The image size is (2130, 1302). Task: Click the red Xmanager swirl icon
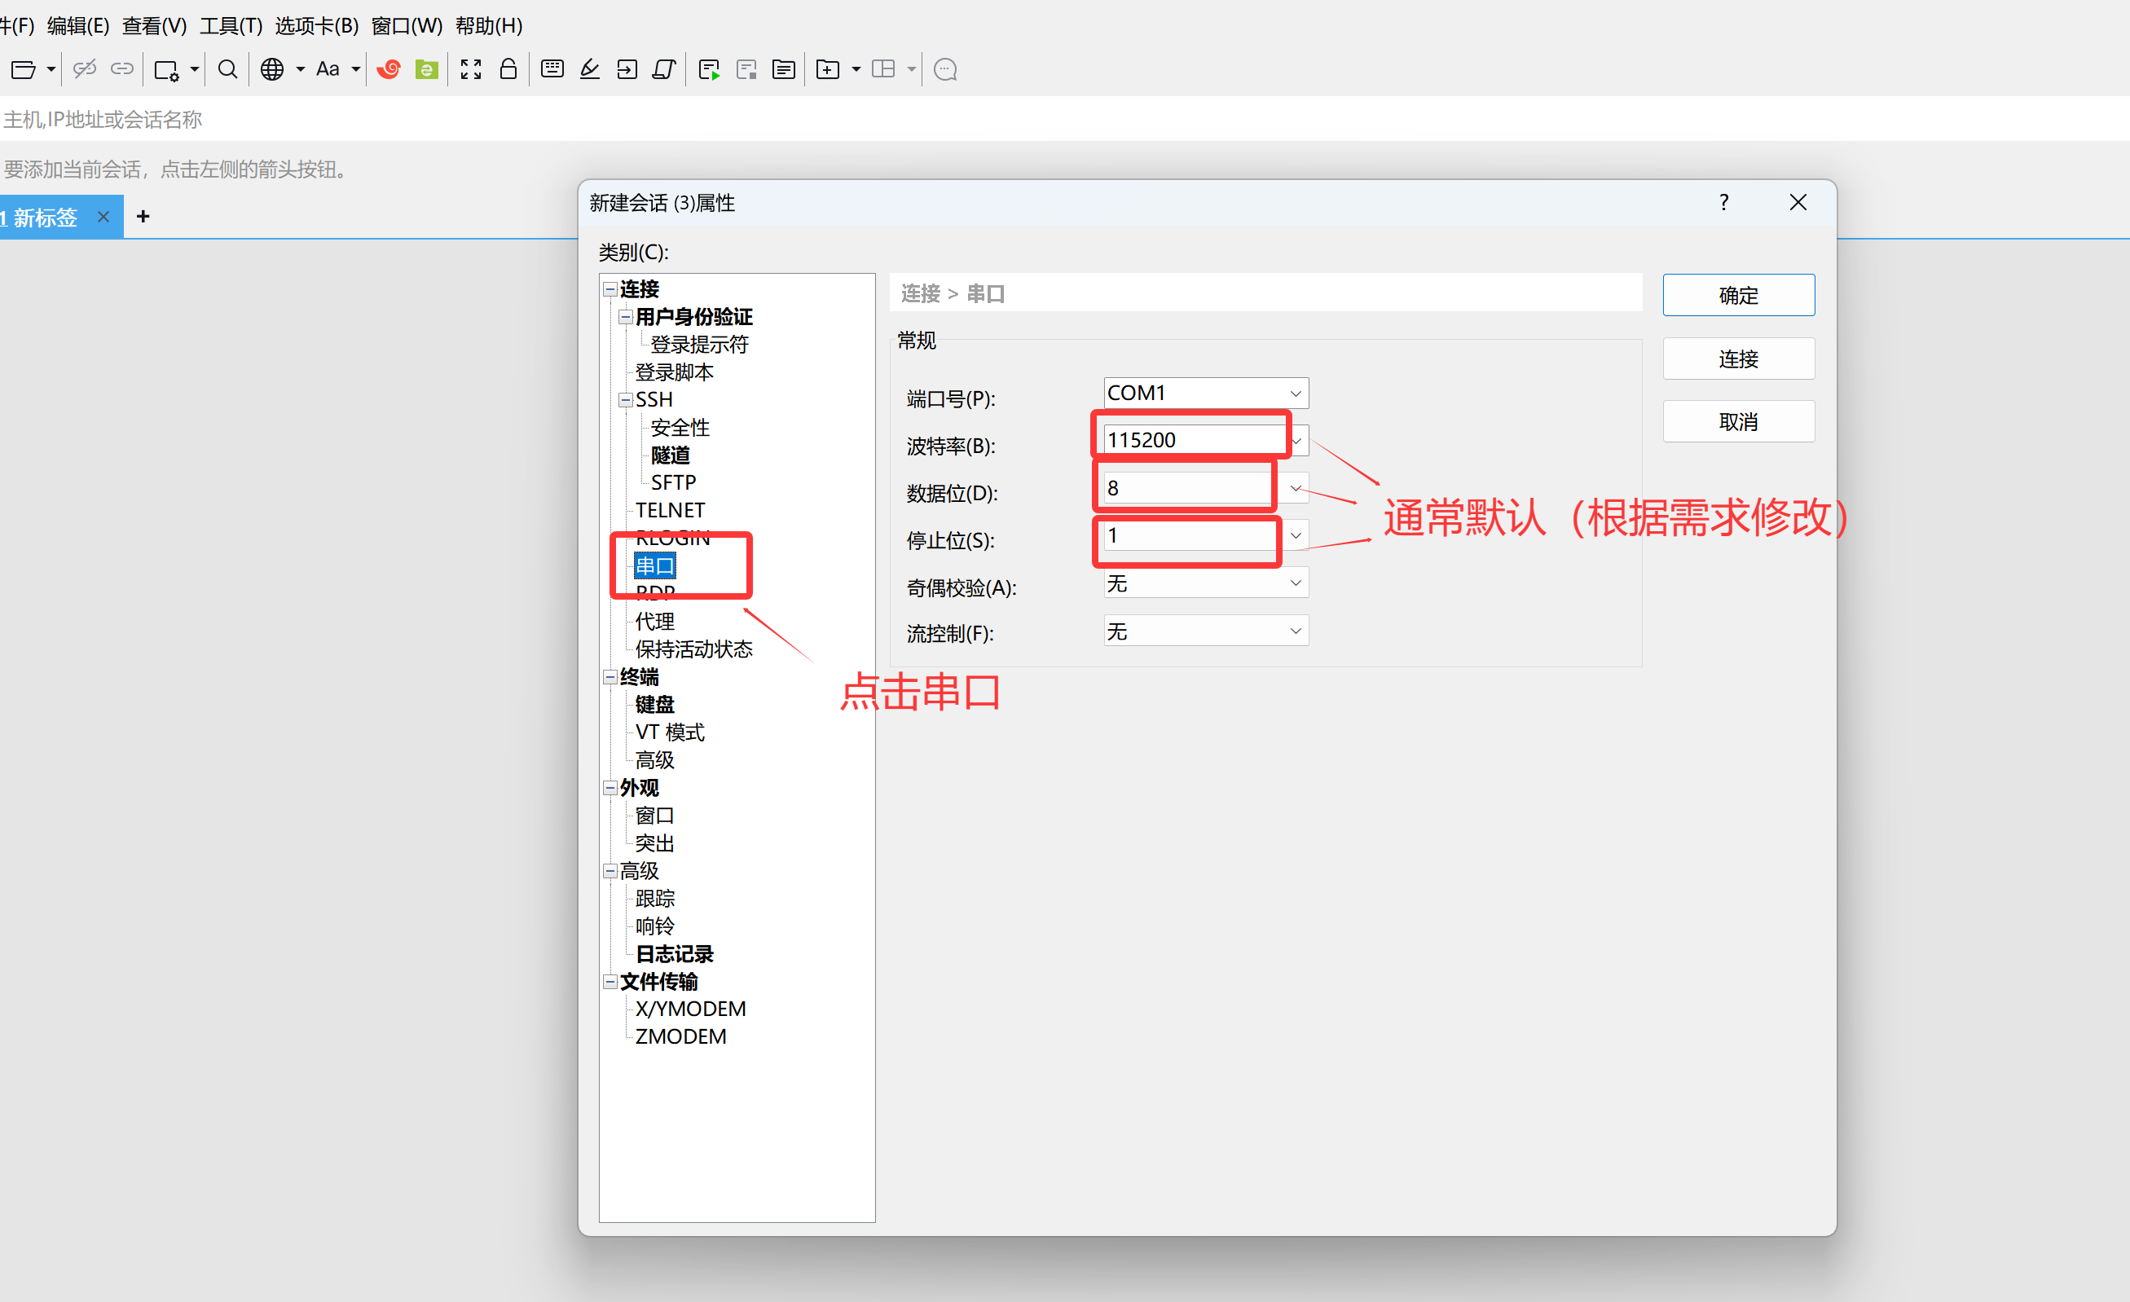click(x=388, y=69)
